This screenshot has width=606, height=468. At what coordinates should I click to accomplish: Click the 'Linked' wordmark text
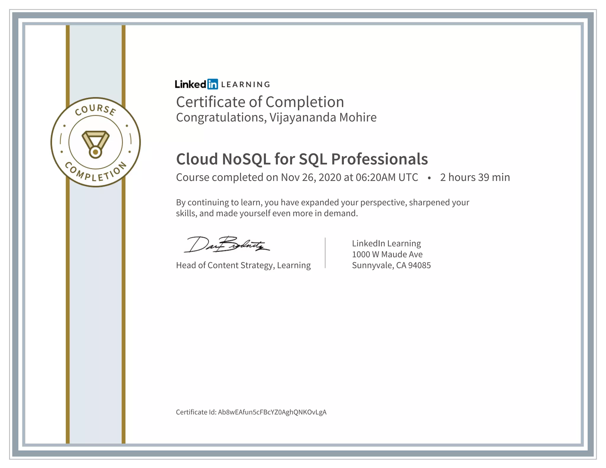click(190, 84)
